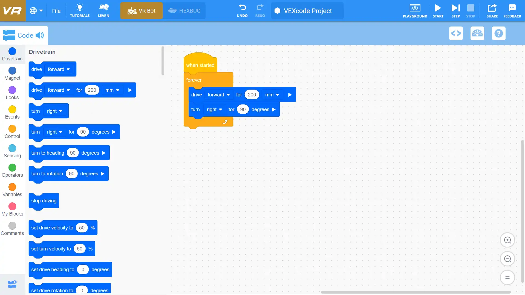
Task: Toggle the code viewer panel
Action: pos(456,33)
